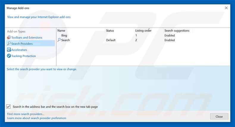
Task: Click the Add-on Types heading
Action: pyautogui.click(x=16, y=31)
